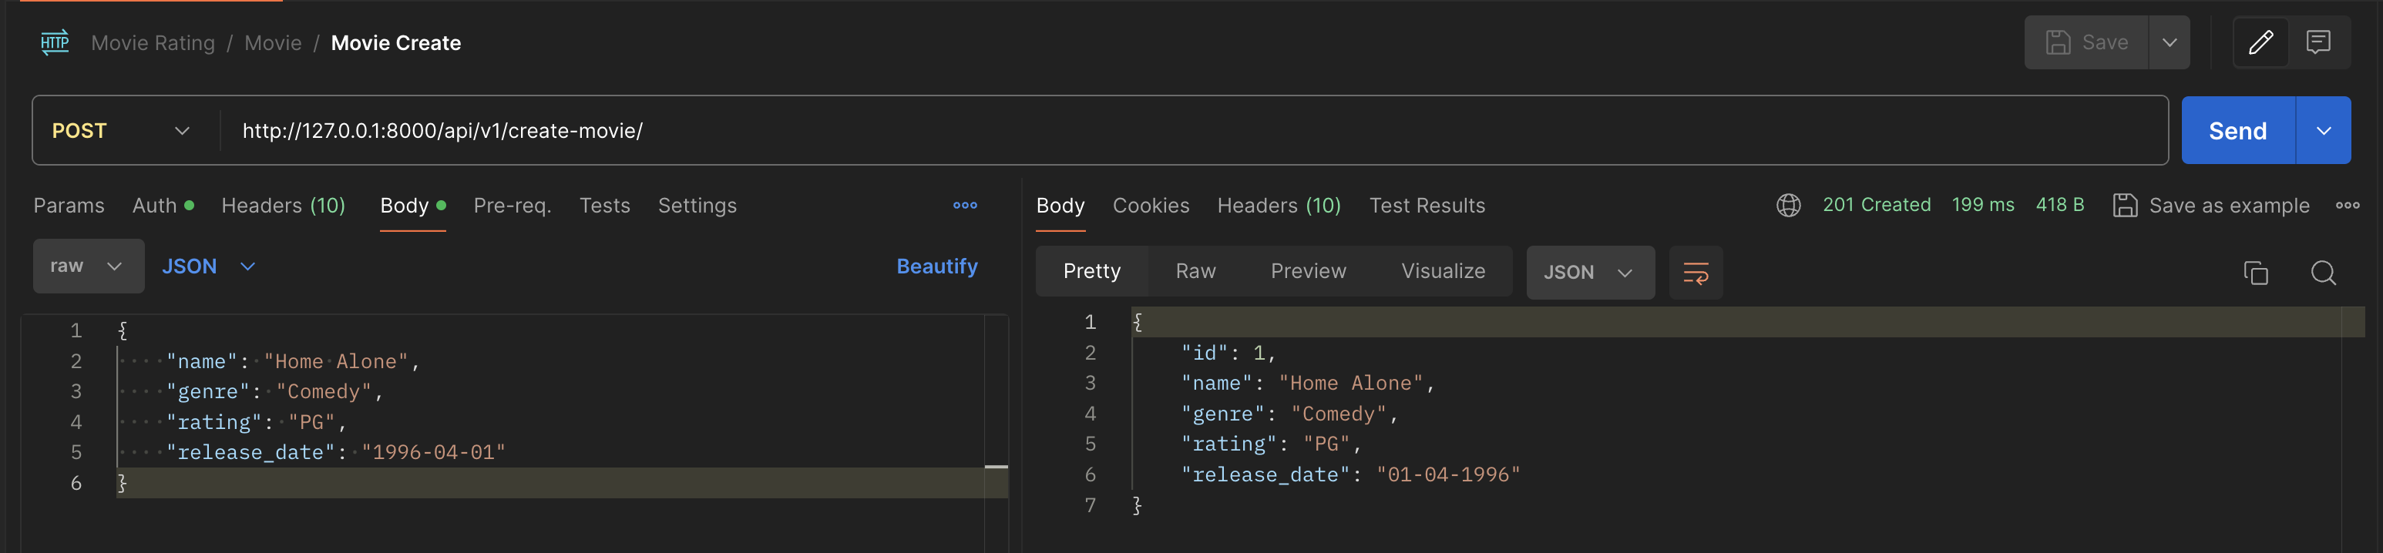Copy response with the copy icon

pos(2255,273)
